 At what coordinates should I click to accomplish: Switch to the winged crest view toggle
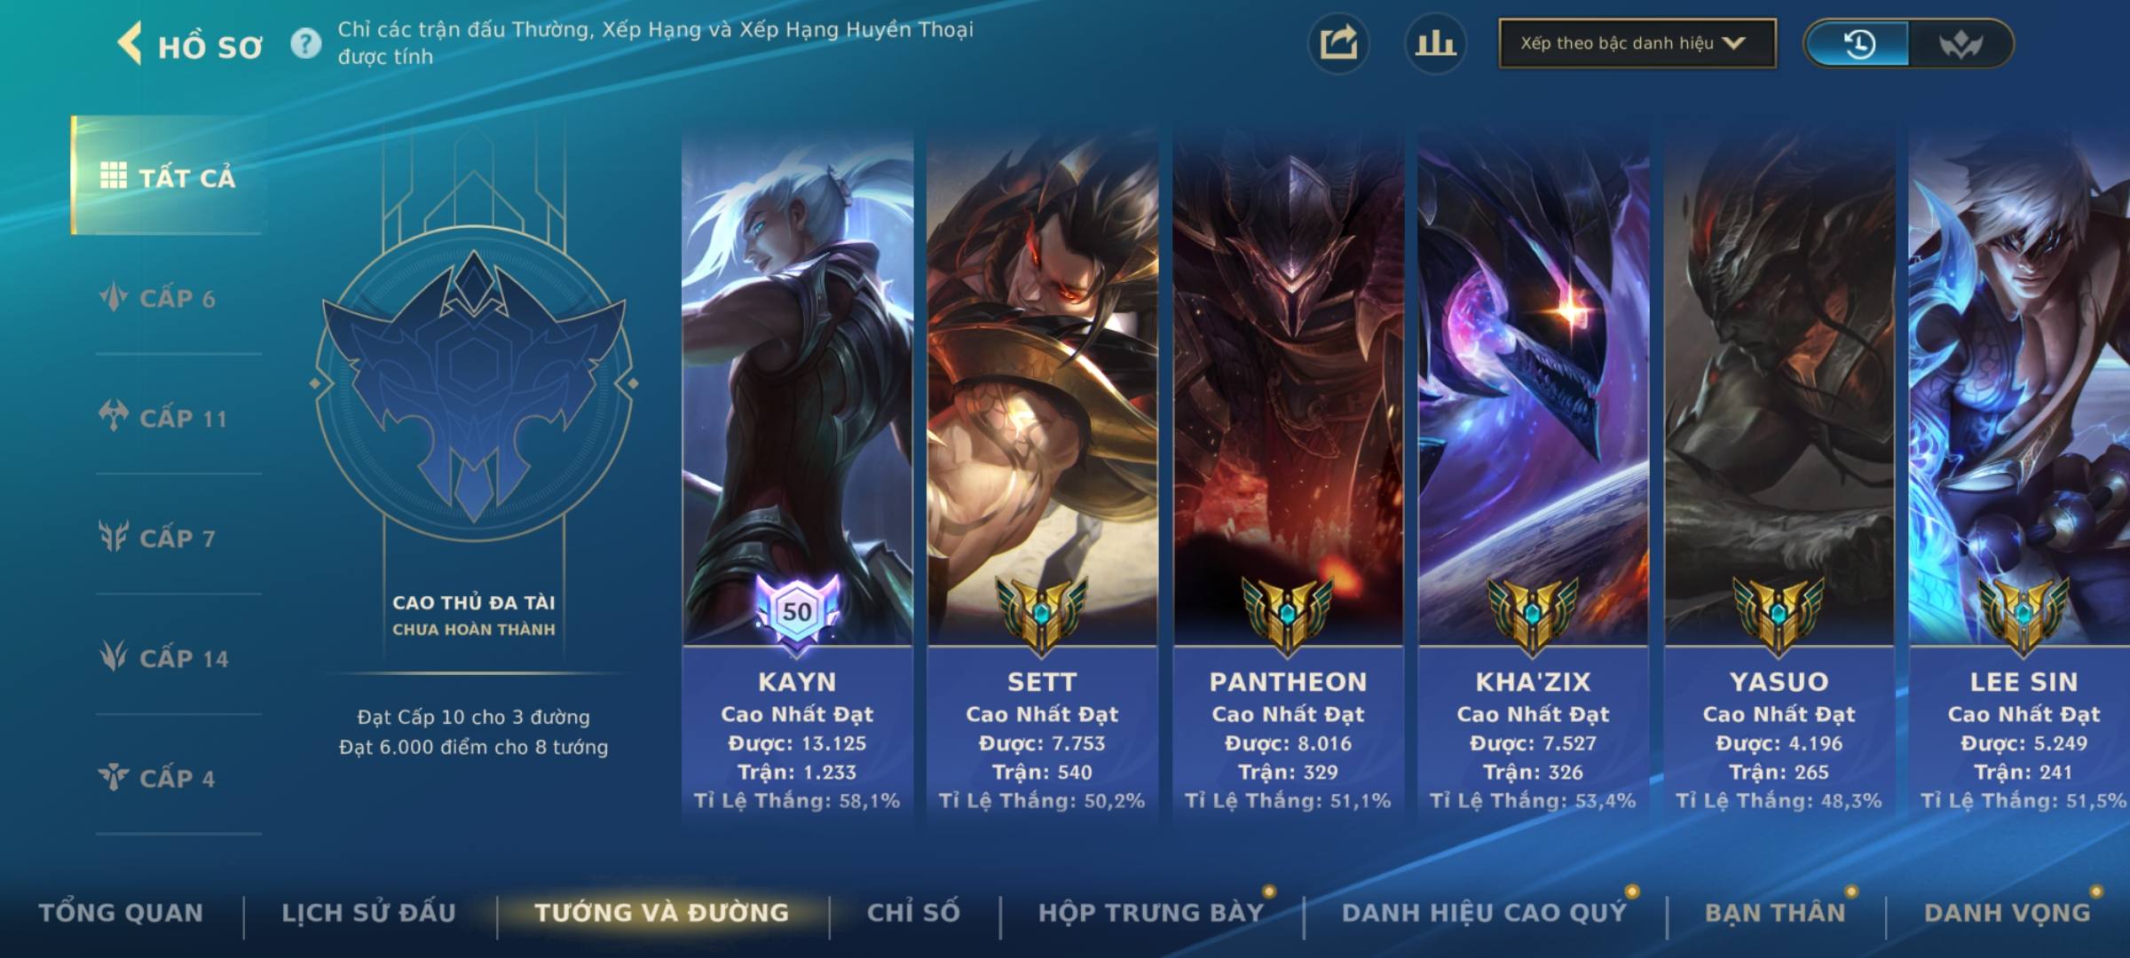pos(1960,43)
